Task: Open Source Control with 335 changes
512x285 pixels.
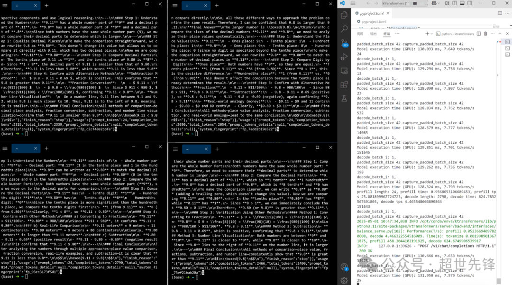Action: point(344,43)
